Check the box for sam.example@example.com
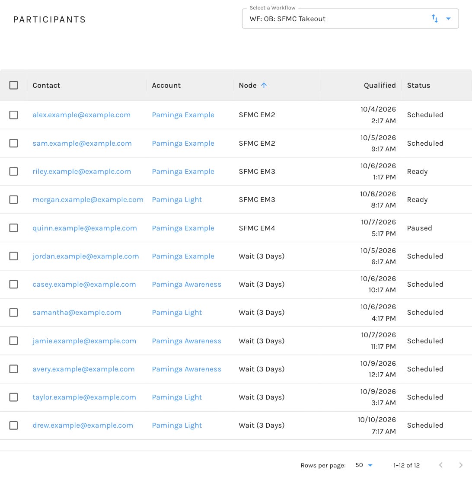Image resolution: width=472 pixels, height=480 pixels. click(x=13, y=143)
